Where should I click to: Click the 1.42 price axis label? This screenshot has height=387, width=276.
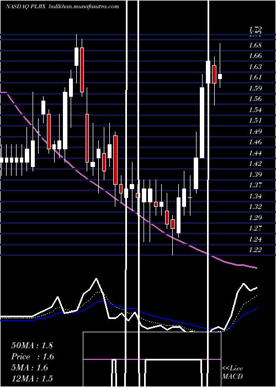255,164
